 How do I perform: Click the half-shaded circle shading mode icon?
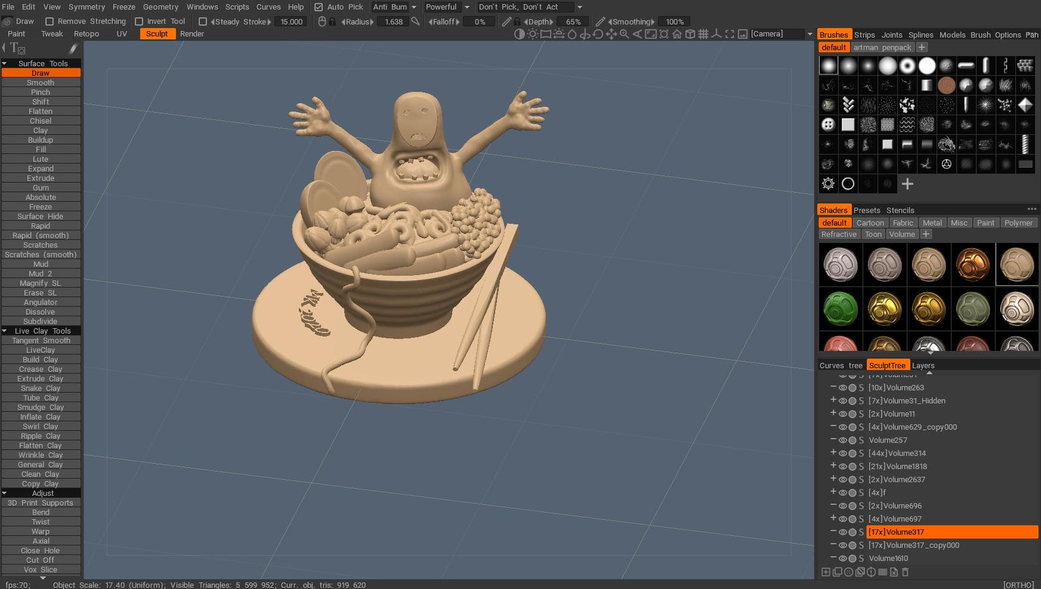tap(520, 34)
